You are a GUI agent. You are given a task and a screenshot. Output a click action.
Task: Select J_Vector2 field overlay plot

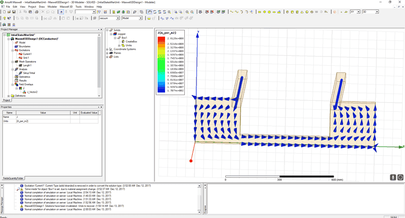[33, 92]
